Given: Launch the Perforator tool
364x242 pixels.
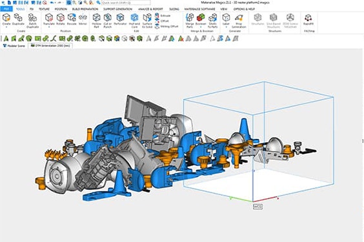Looking at the screenshot, I should pyautogui.click(x=120, y=19).
